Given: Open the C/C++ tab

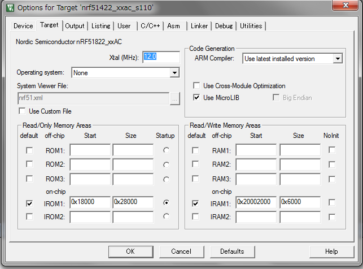Looking at the screenshot, I should [x=150, y=26].
